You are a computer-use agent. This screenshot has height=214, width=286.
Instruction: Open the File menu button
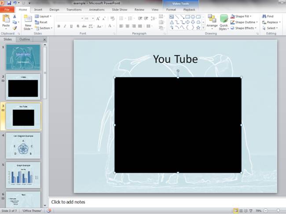tap(7, 9)
